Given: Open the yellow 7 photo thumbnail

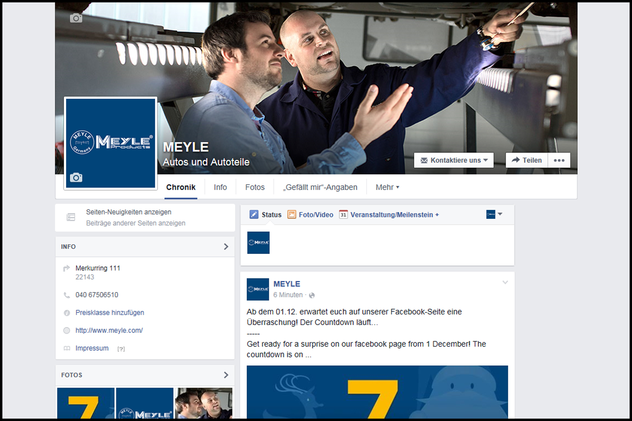Looking at the screenshot, I should coord(86,403).
